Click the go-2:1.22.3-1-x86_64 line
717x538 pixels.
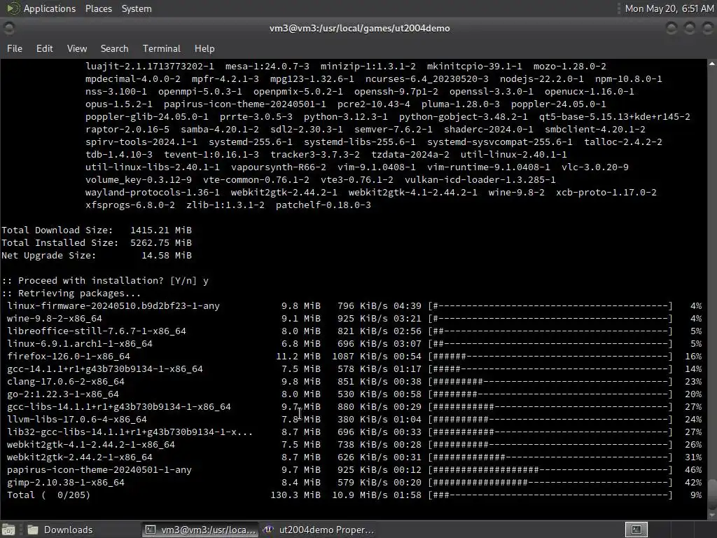click(x=354, y=394)
